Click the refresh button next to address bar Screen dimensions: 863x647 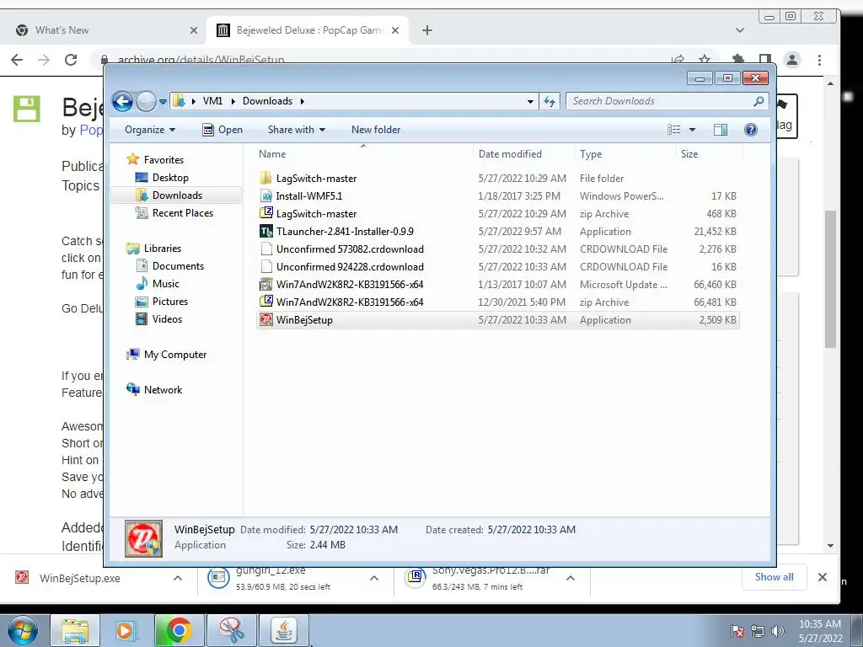click(x=549, y=101)
